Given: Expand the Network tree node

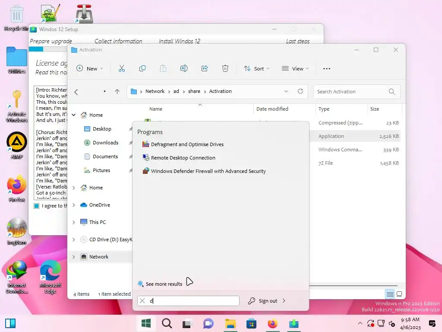Looking at the screenshot, I should pos(74,257).
